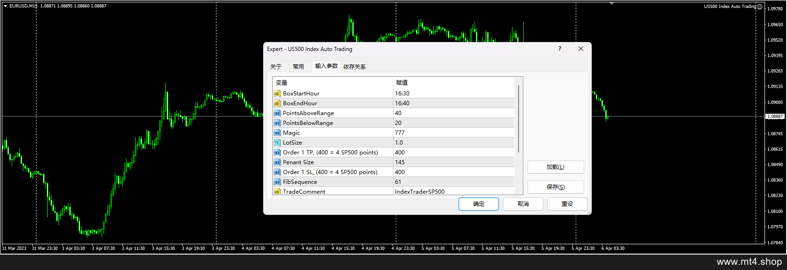This screenshot has height=270, width=787.
Task: Select the PointsBelowRange value 20
Action: (x=453, y=123)
